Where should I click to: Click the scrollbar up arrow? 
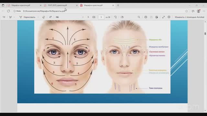click(x=205, y=22)
